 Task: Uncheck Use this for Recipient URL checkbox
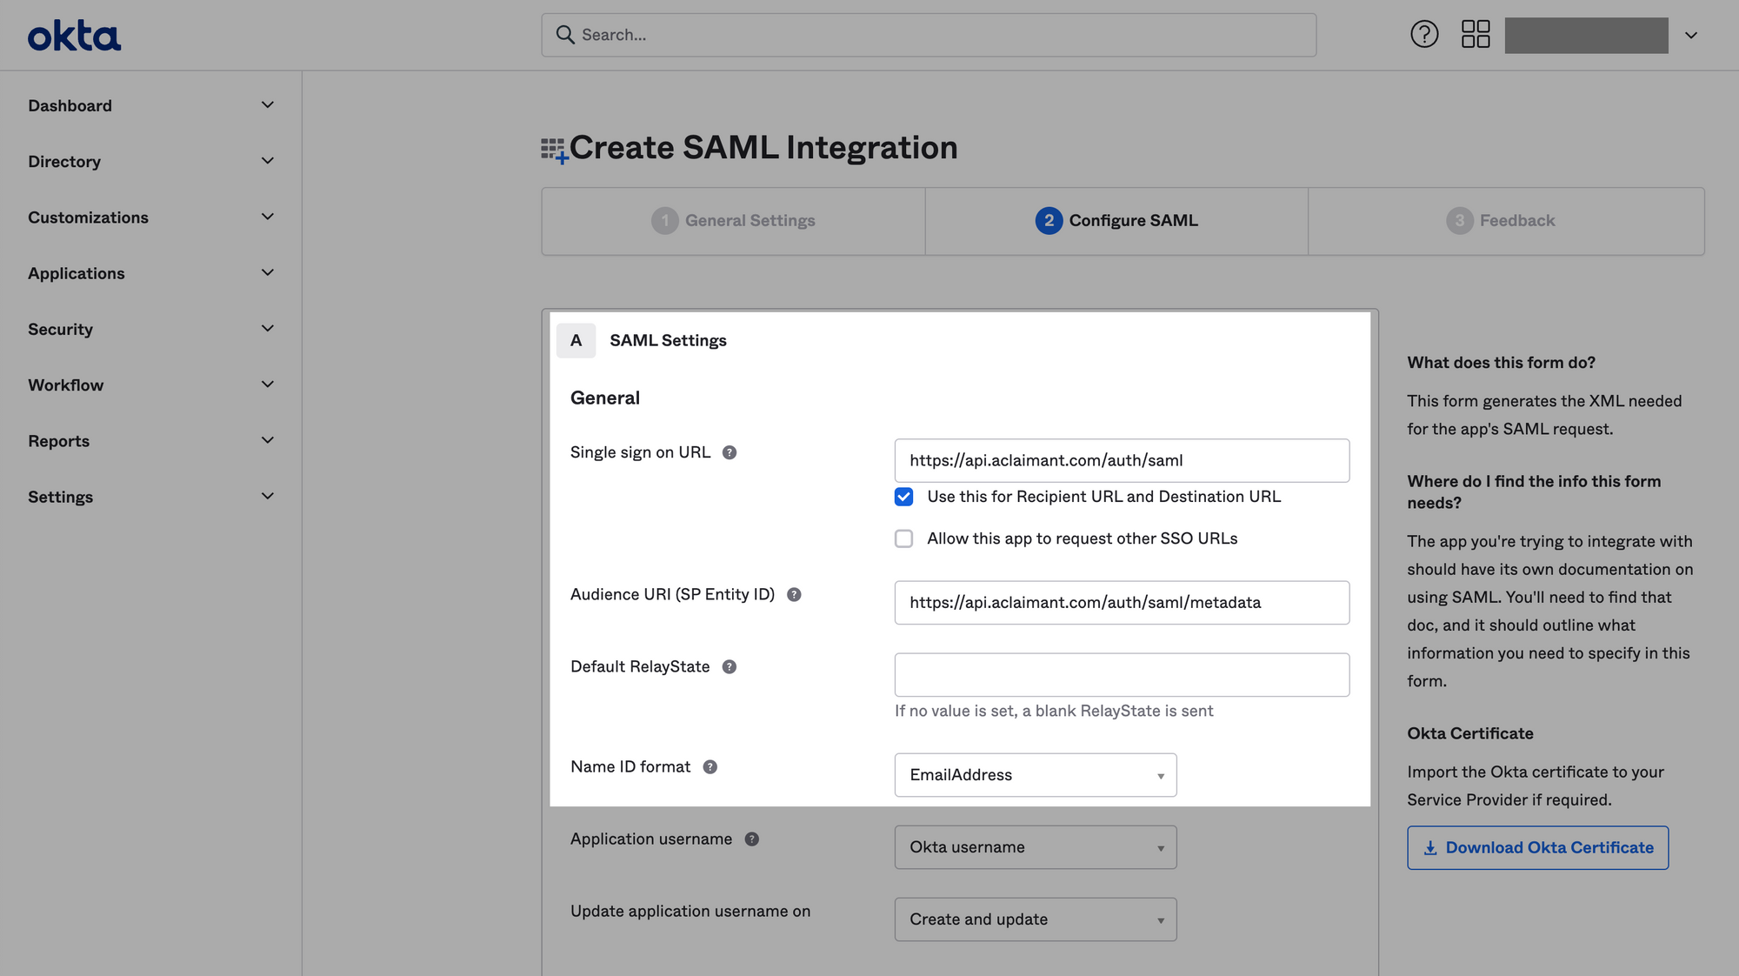(904, 497)
